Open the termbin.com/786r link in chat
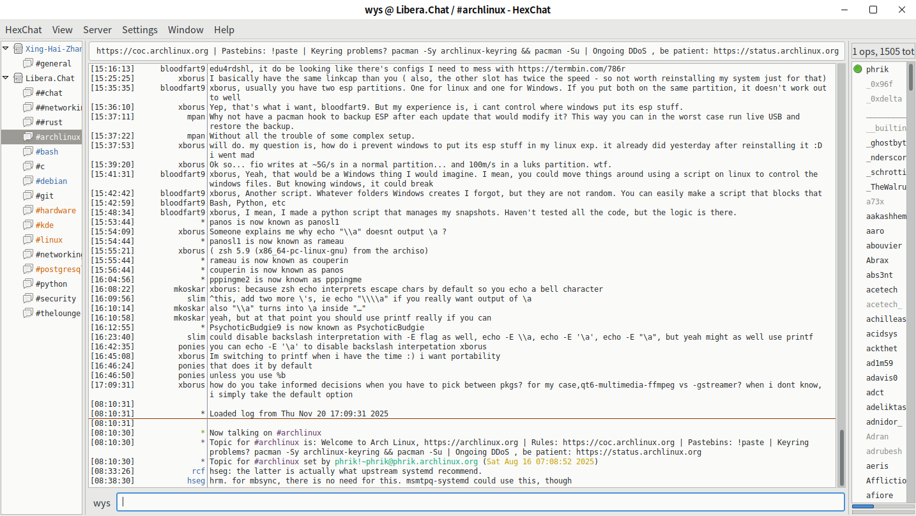 pyautogui.click(x=571, y=69)
